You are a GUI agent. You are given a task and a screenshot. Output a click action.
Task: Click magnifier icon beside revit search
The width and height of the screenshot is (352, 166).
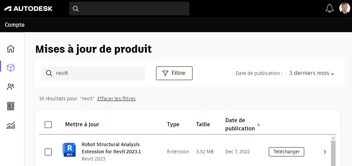pos(49,73)
